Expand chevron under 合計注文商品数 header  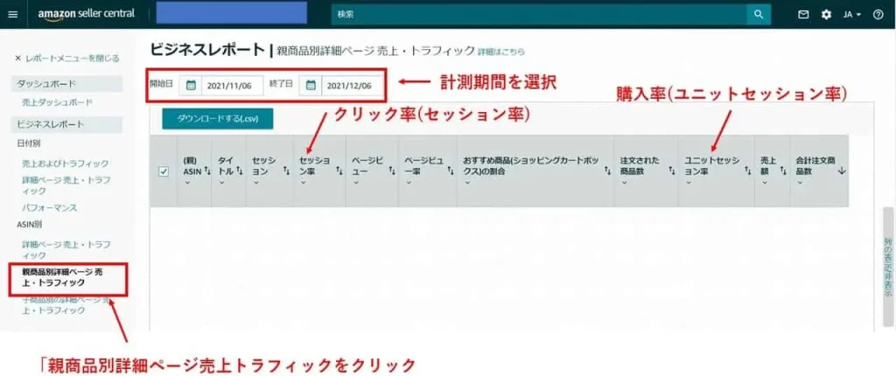tap(800, 183)
